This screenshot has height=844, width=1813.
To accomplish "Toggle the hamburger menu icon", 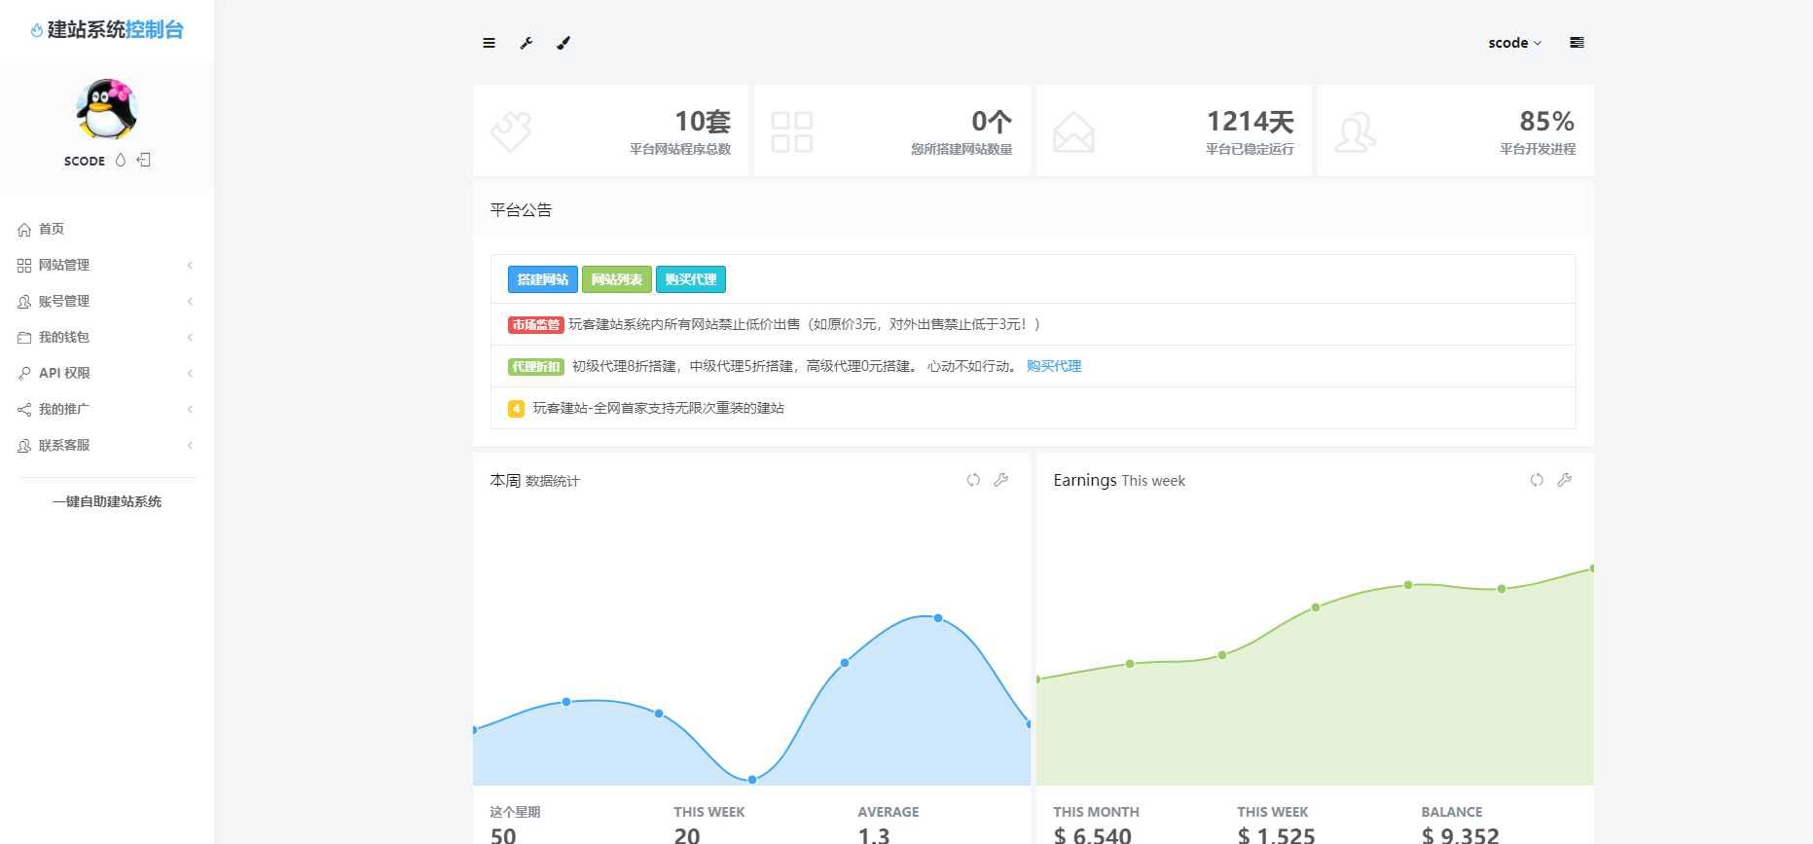I will [x=489, y=43].
